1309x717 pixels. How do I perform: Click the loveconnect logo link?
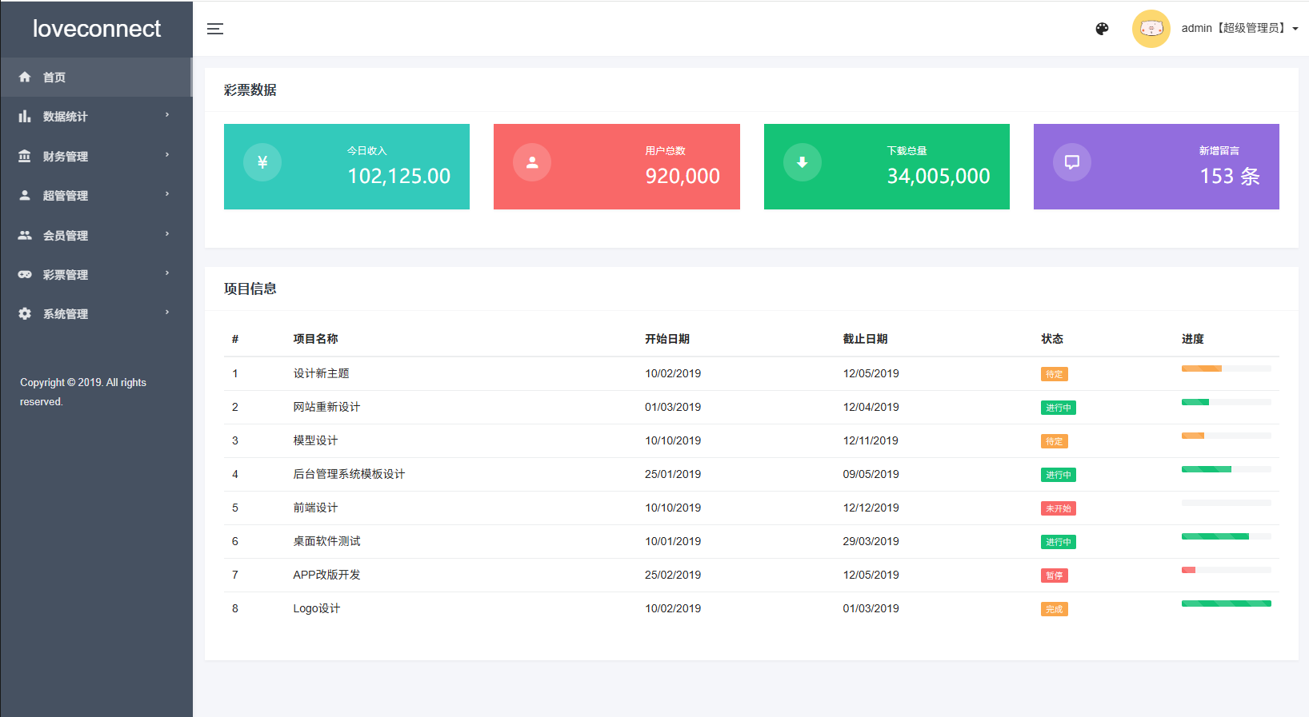coord(97,29)
